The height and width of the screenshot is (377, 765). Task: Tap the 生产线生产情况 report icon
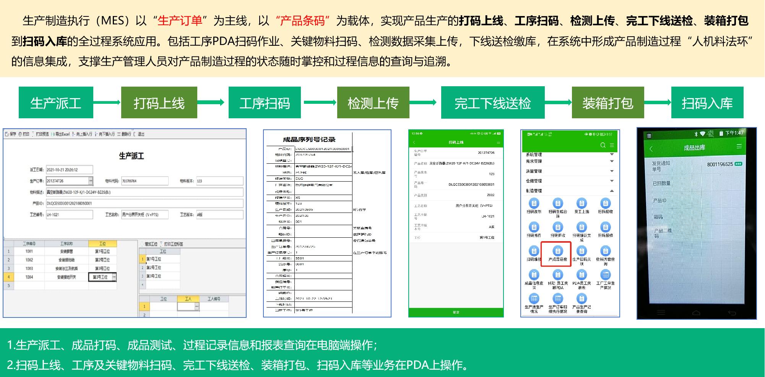(x=534, y=298)
